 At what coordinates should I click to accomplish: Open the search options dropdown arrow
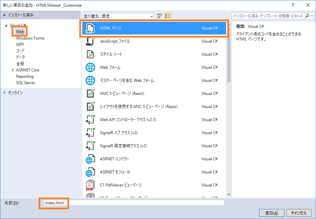(x=312, y=16)
